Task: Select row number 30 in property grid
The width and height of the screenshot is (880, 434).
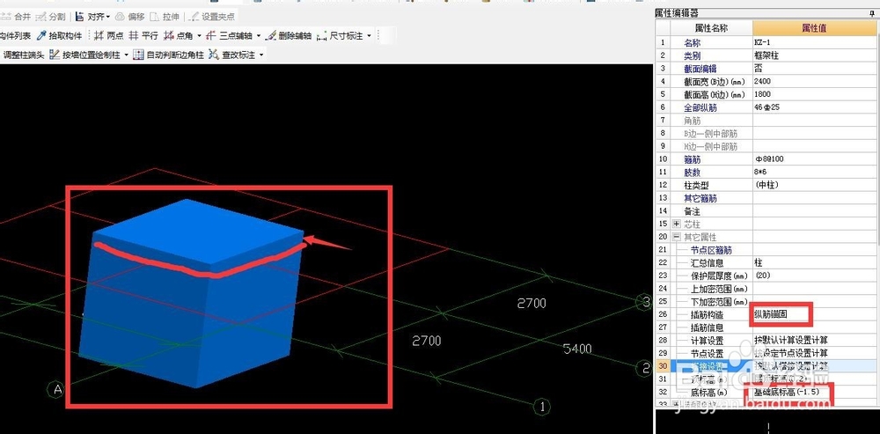Action: tap(663, 366)
